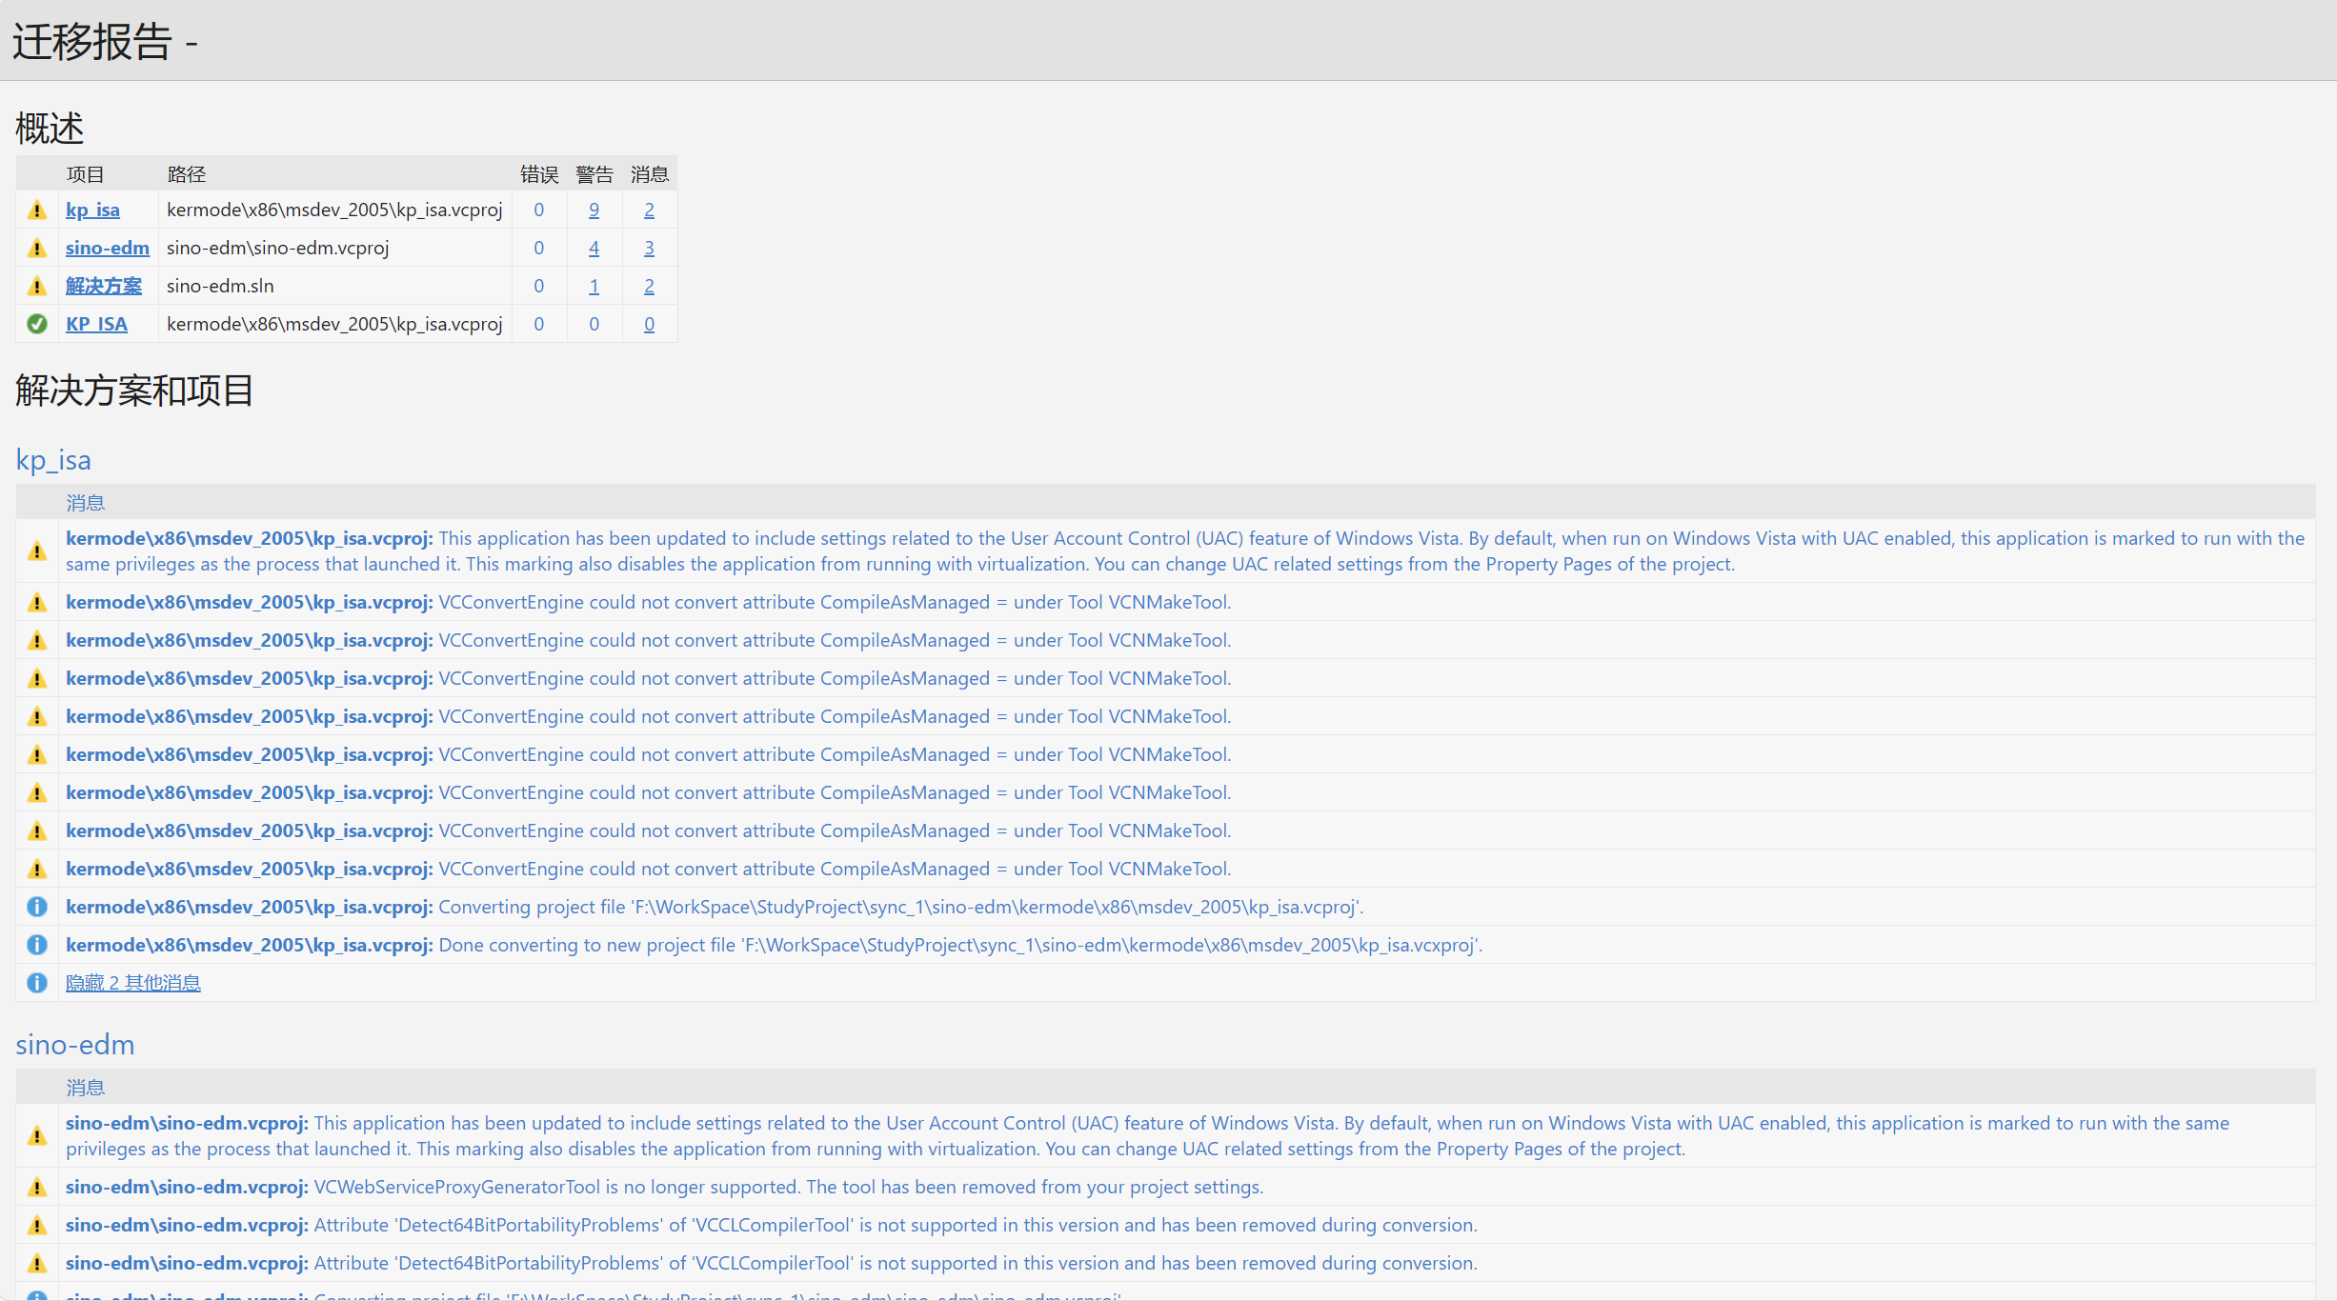
Task: Open the 9 warnings link for kp_isa
Action: 594,210
